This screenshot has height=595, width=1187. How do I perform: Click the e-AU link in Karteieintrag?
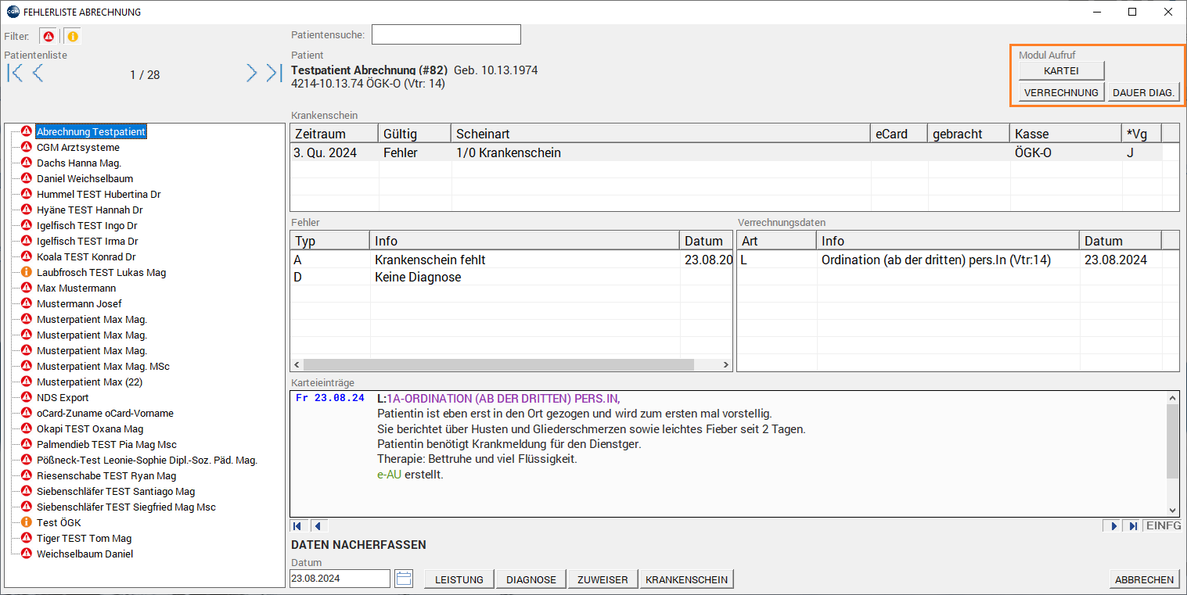click(389, 475)
